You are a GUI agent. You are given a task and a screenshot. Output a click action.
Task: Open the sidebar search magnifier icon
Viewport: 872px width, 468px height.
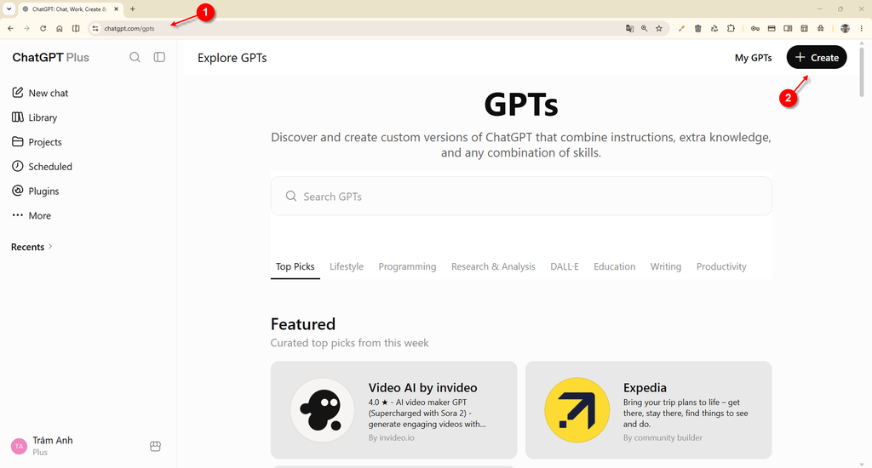click(x=135, y=57)
